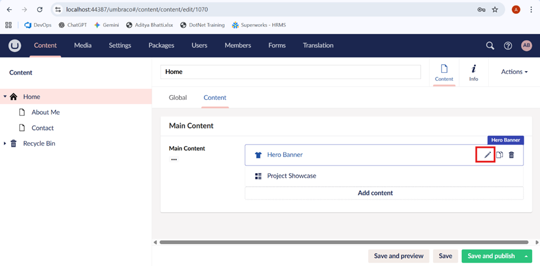Click the Hero Banner edit pencil icon
Viewport: 540px width, 266px height.
point(487,155)
